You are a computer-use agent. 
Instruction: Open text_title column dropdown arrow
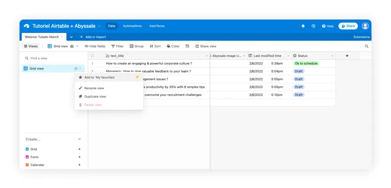[206, 56]
